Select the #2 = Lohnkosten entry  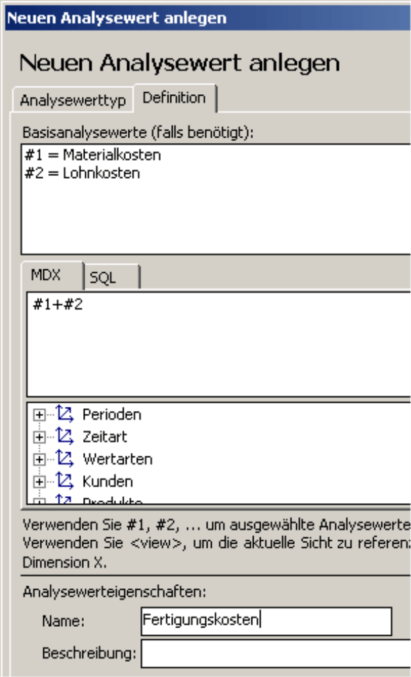point(82,173)
